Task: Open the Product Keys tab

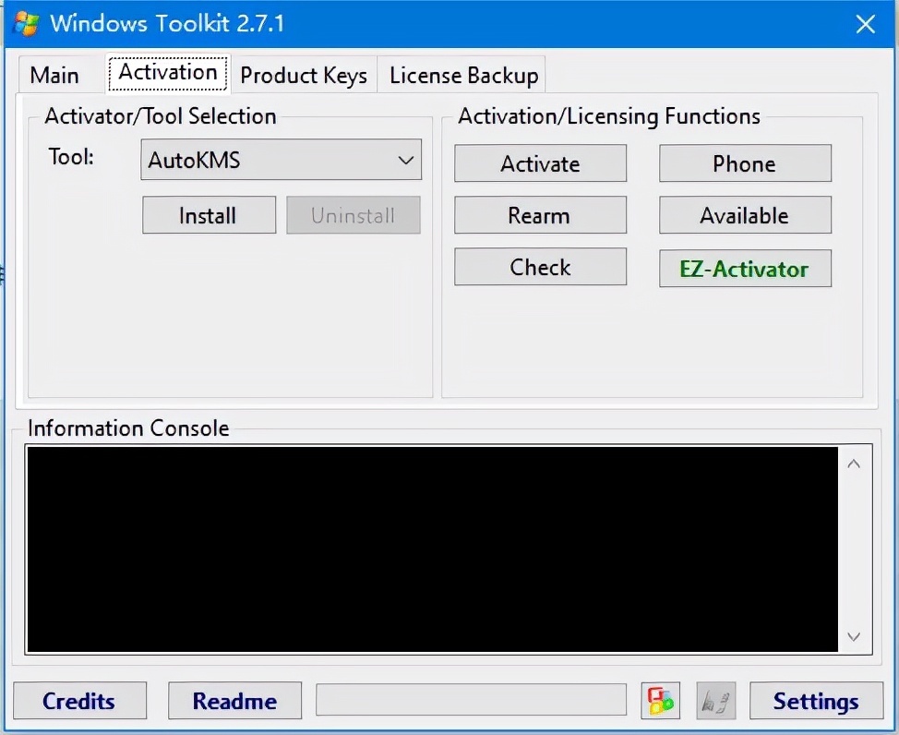Action: [304, 75]
